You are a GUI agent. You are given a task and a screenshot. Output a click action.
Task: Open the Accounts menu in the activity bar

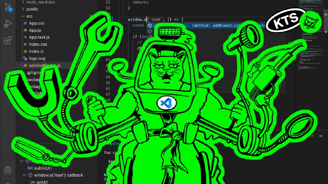tap(8, 170)
